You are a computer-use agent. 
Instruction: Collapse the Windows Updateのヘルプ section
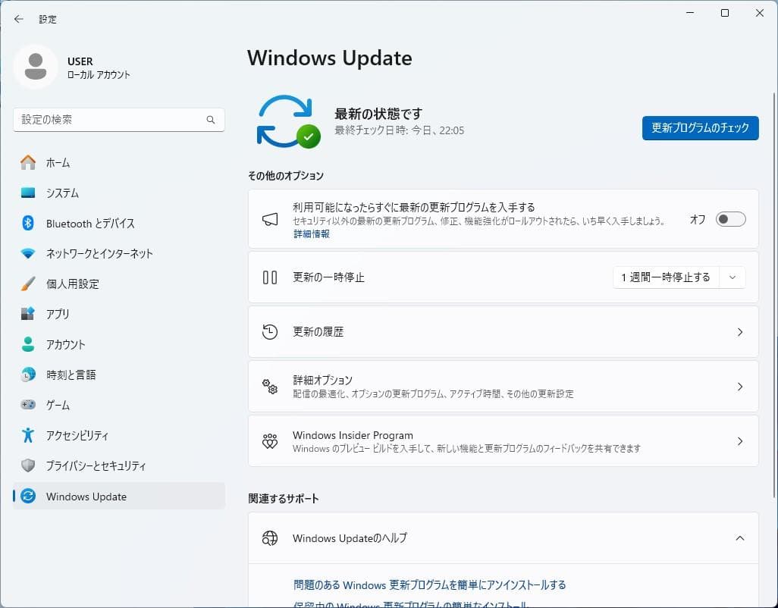pyautogui.click(x=739, y=538)
